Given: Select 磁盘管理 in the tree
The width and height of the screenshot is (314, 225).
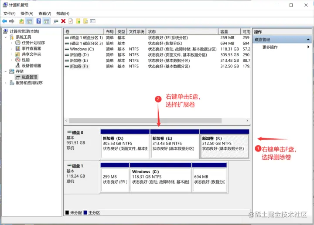Looking at the screenshot, I should click(30, 77).
